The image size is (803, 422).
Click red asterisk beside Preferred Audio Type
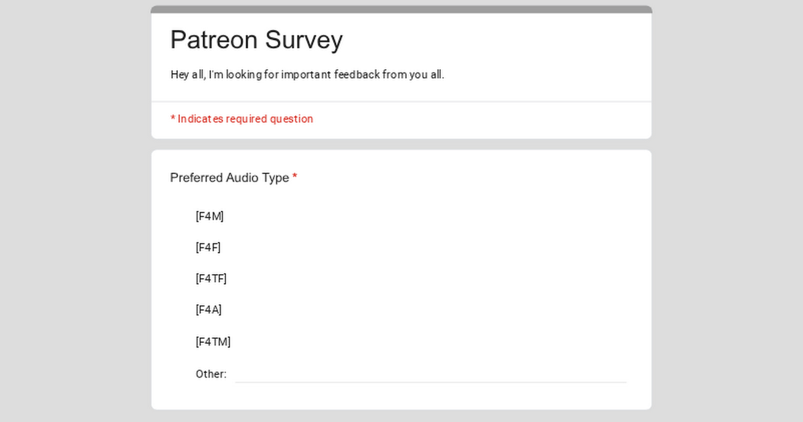click(x=294, y=178)
